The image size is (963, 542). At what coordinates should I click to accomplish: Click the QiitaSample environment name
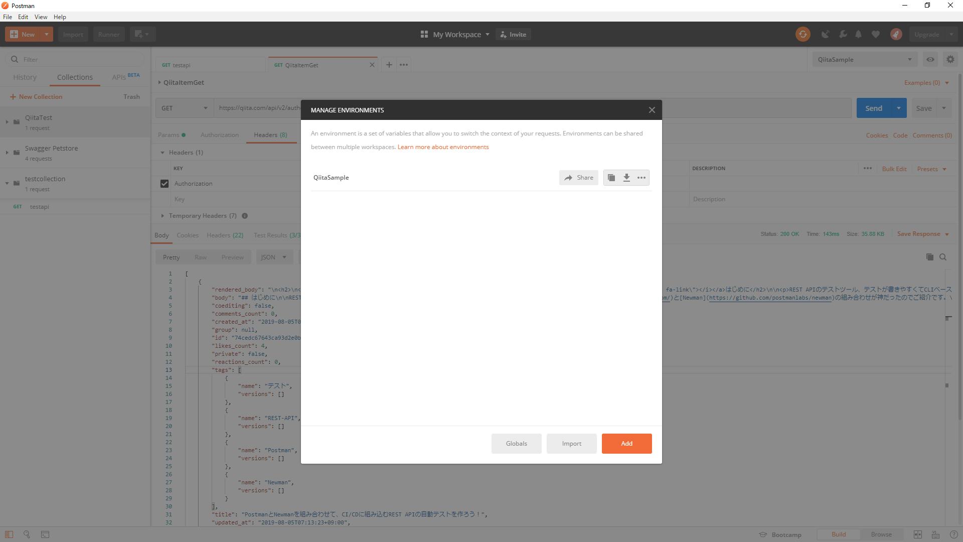click(331, 178)
